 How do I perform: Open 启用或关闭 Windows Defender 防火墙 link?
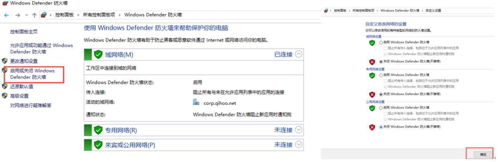pos(32,74)
